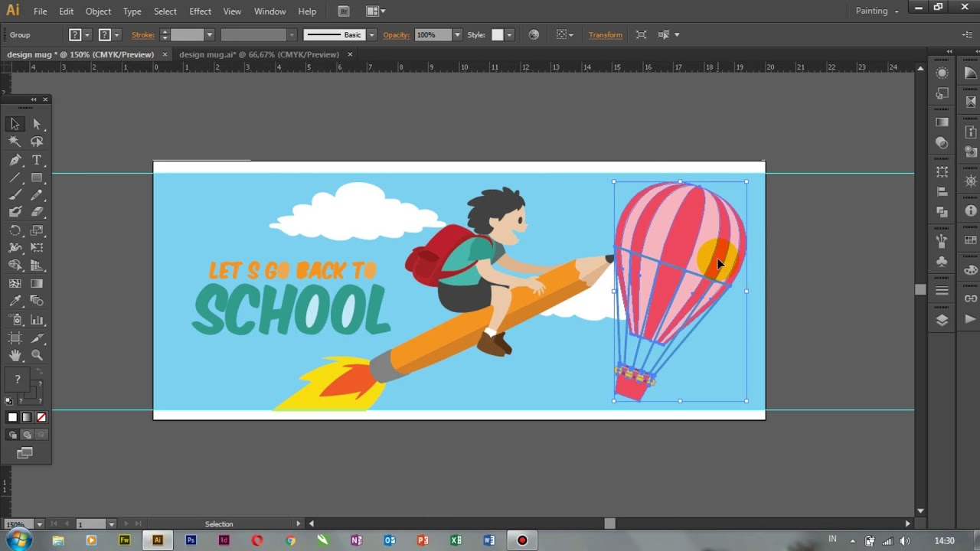Pick the Rotate tool
The image size is (980, 551).
tap(15, 230)
